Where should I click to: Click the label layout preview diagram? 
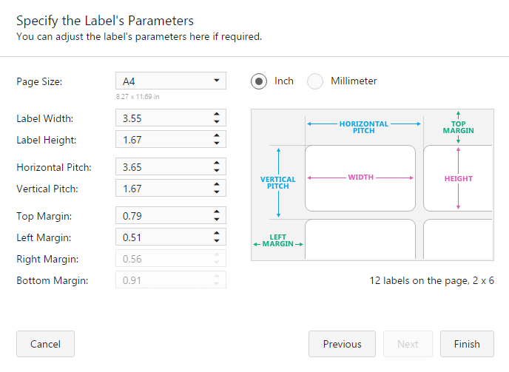tap(372, 185)
